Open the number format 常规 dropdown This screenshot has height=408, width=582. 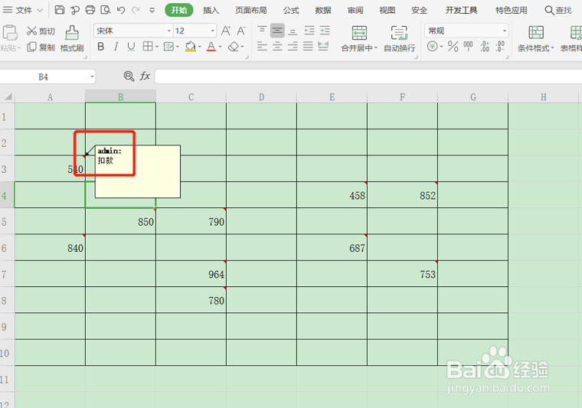pos(505,31)
